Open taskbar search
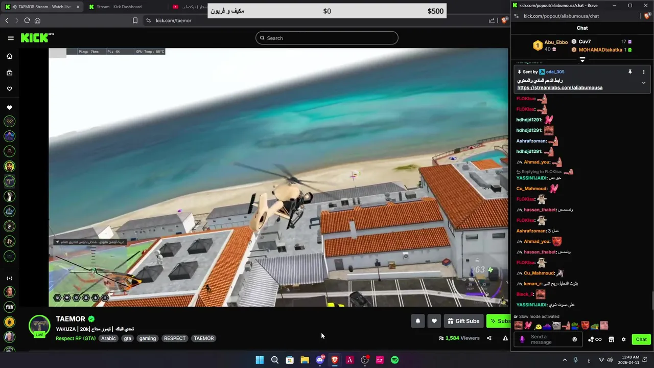The height and width of the screenshot is (368, 654). click(x=274, y=360)
